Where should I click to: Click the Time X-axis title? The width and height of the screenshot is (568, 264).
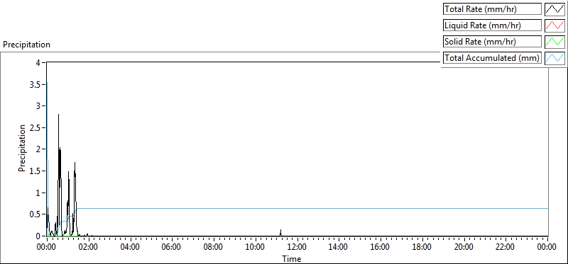tap(292, 259)
